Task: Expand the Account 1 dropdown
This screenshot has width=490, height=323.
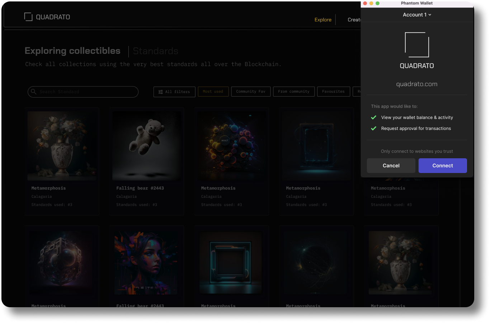Action: (x=417, y=15)
